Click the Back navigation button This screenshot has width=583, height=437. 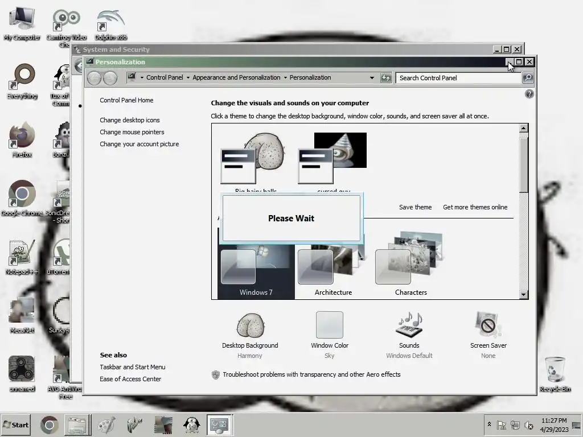(x=94, y=77)
